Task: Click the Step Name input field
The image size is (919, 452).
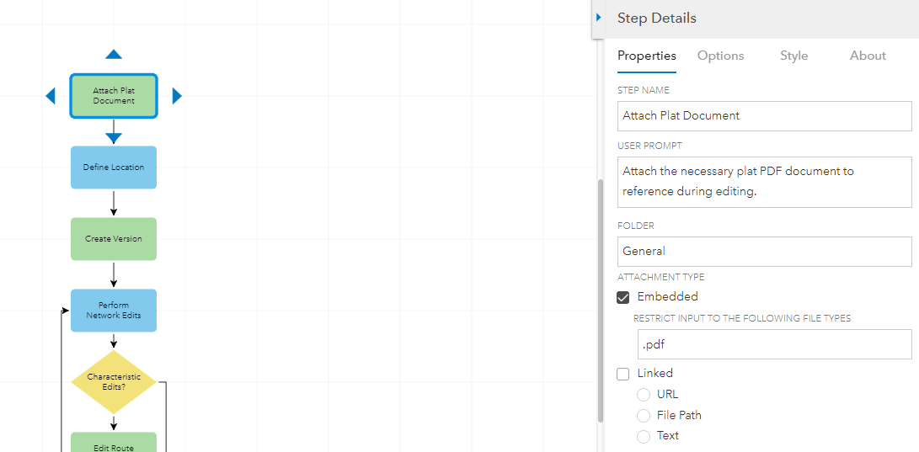Action: pyautogui.click(x=765, y=116)
